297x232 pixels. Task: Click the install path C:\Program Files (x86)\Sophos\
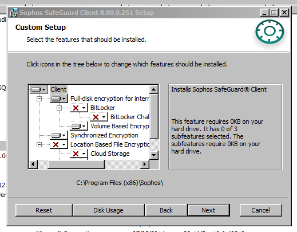pos(120,183)
